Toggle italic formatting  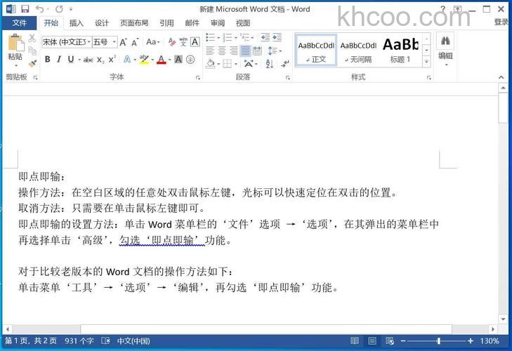click(59, 60)
